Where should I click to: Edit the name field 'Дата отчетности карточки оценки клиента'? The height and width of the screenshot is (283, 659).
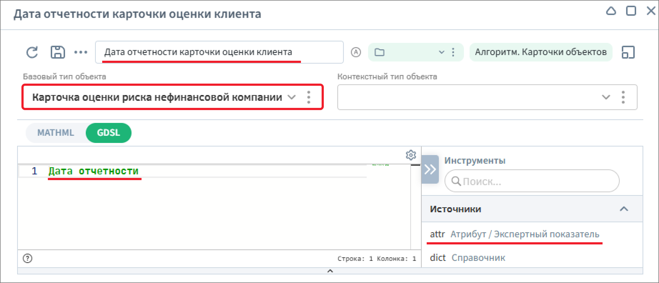coord(219,52)
